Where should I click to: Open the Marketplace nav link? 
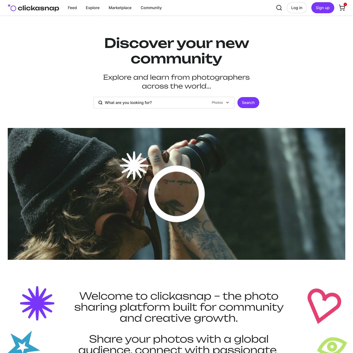120,8
